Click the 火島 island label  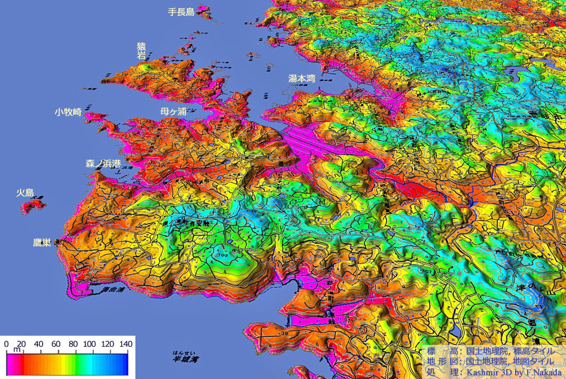25,193
